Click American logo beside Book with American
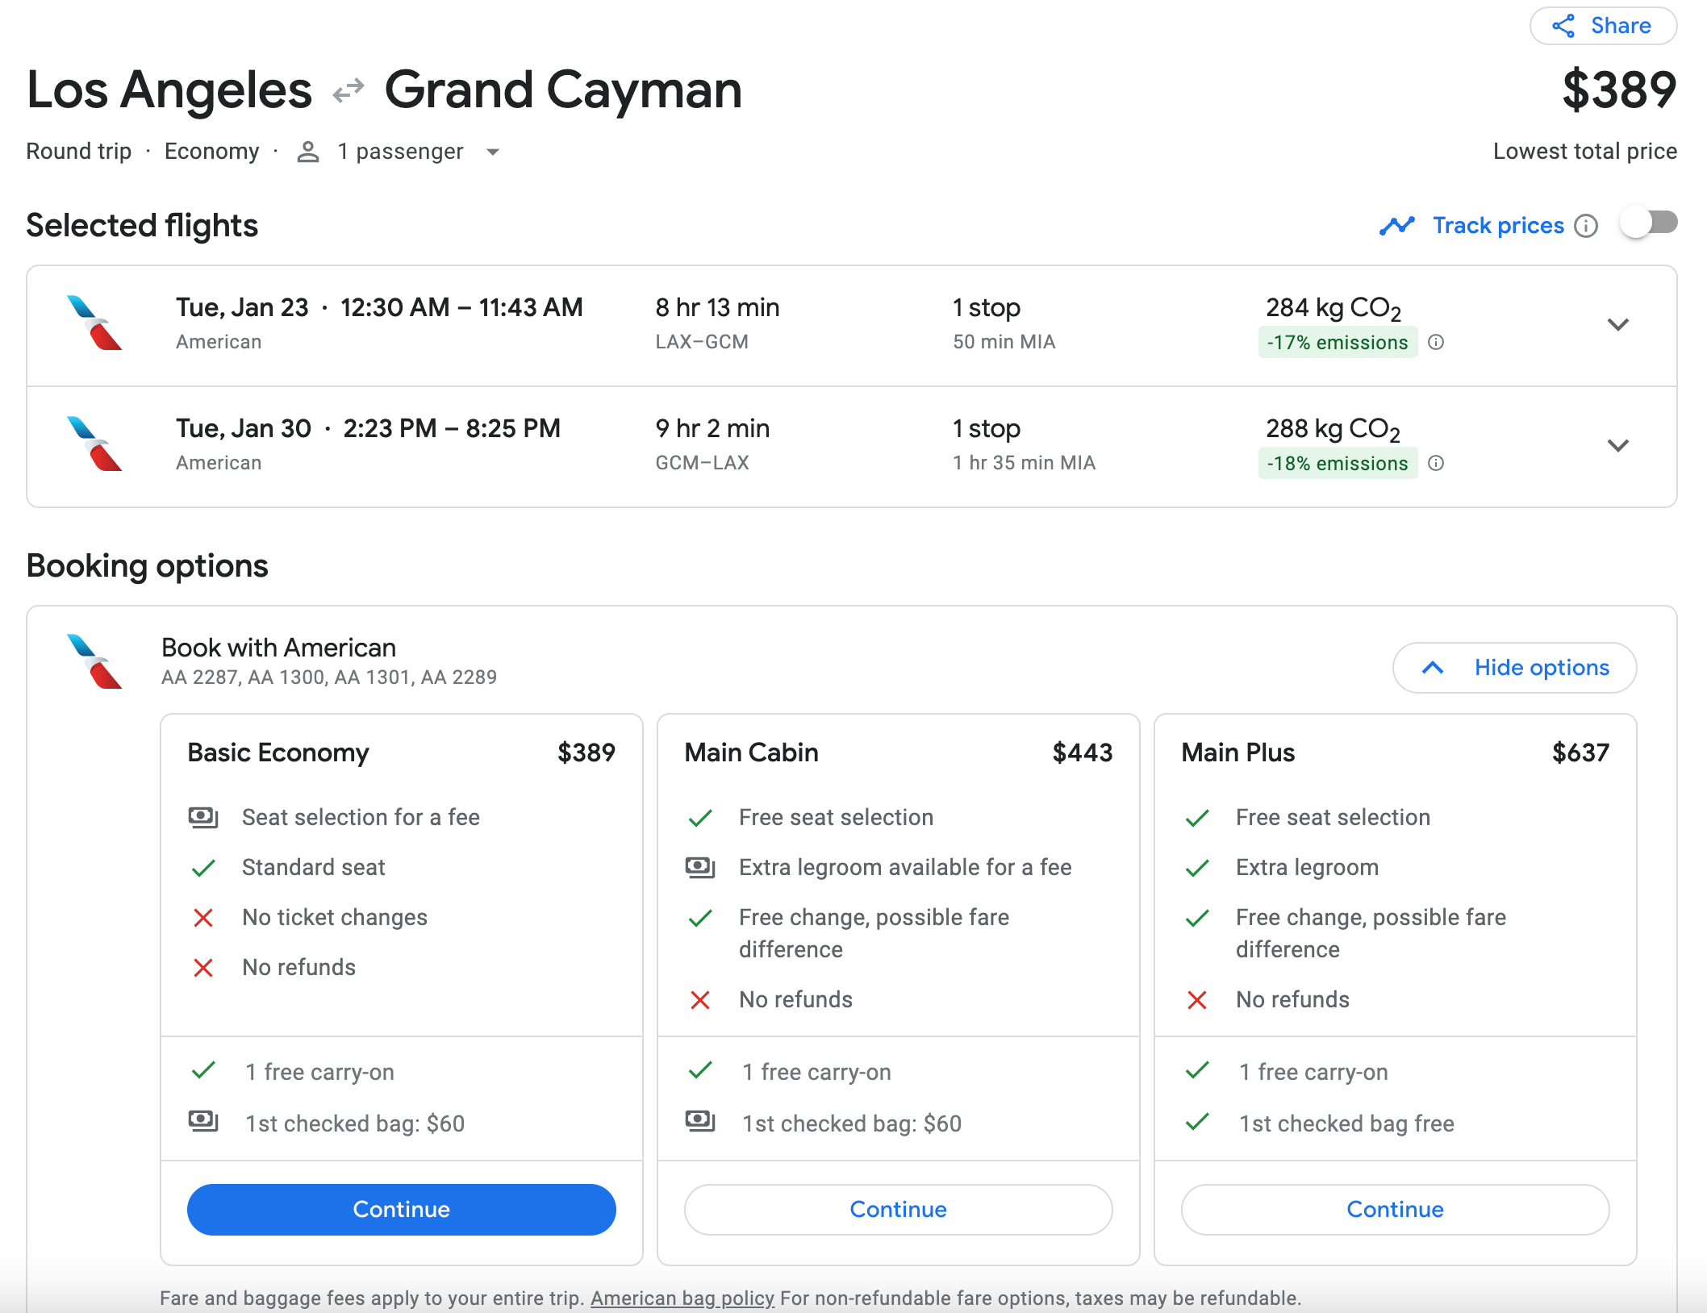 94,662
